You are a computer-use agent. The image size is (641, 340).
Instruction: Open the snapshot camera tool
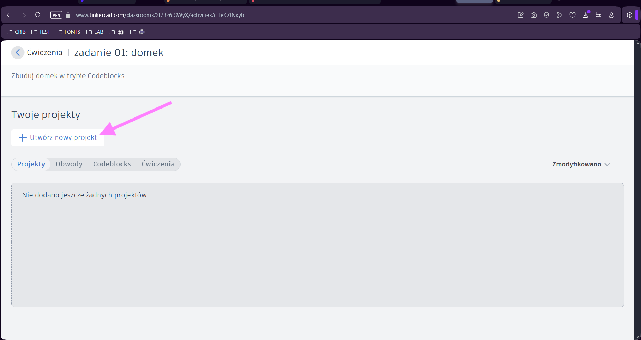click(534, 15)
